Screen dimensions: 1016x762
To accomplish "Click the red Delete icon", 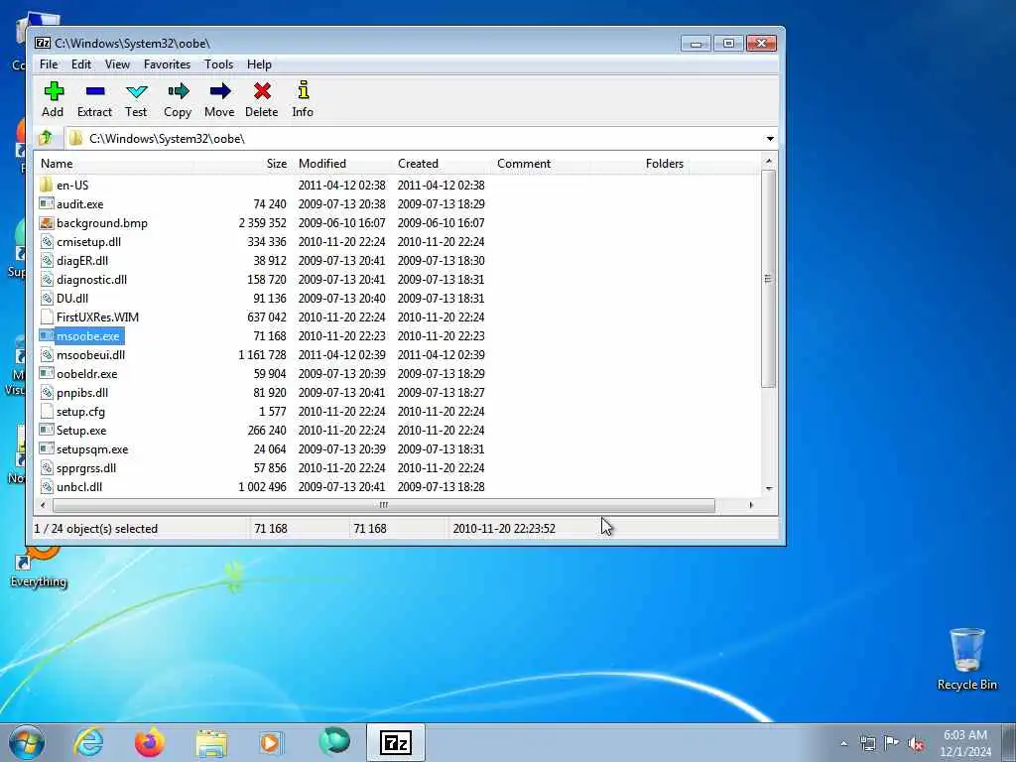I will point(262,91).
